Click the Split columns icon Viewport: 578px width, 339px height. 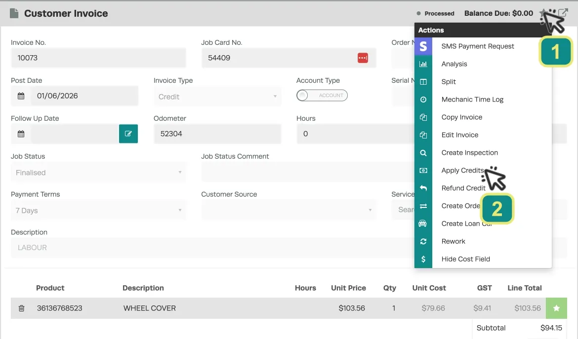423,82
